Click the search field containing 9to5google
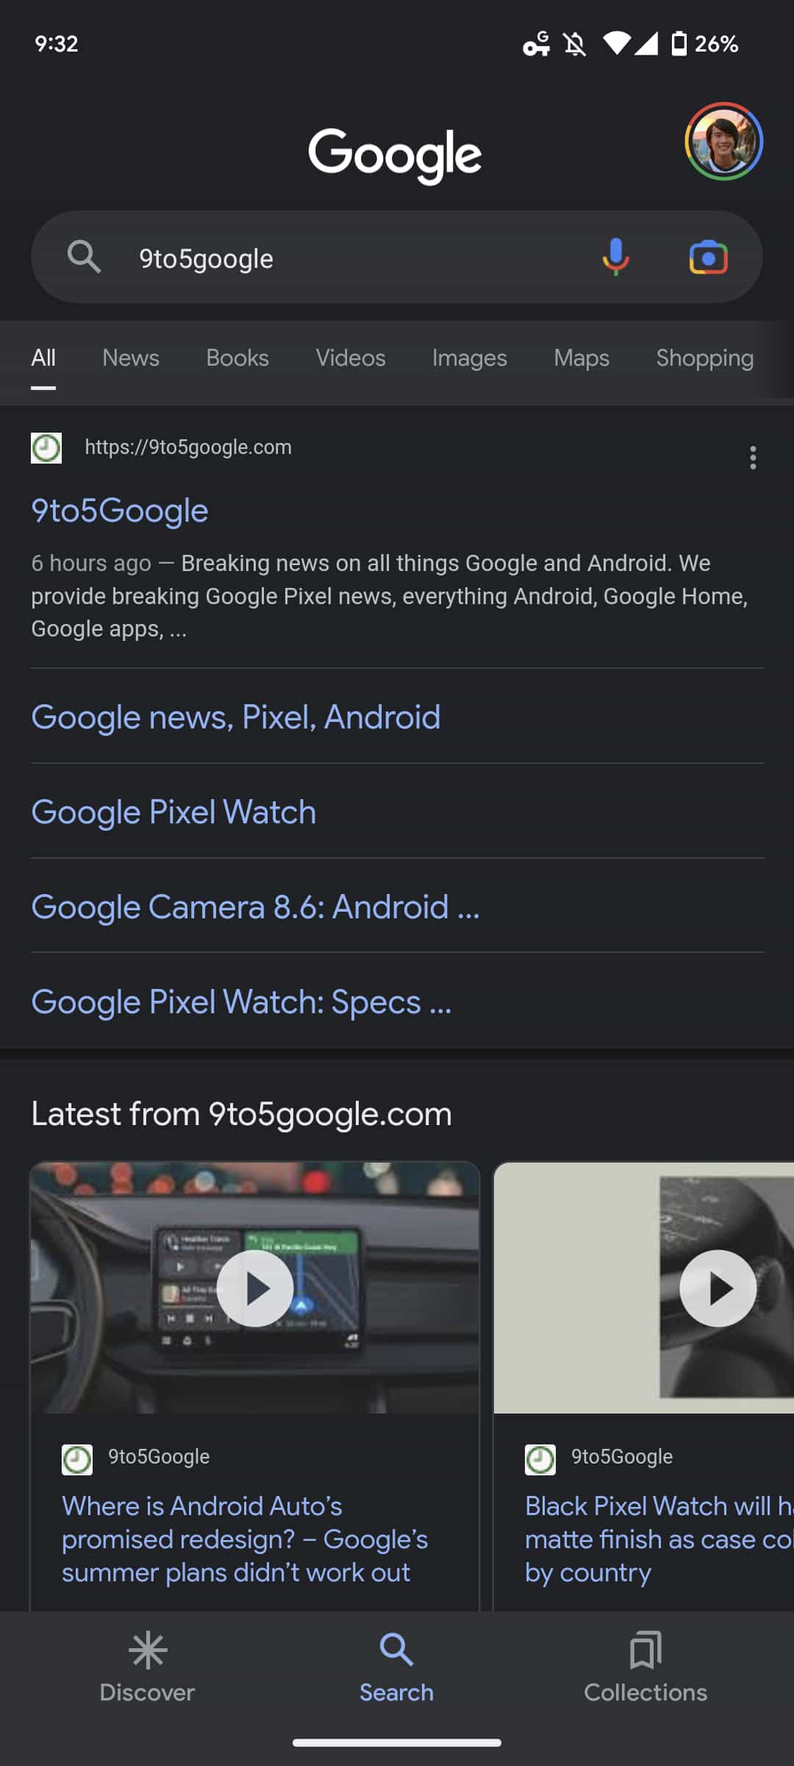 coord(353,258)
